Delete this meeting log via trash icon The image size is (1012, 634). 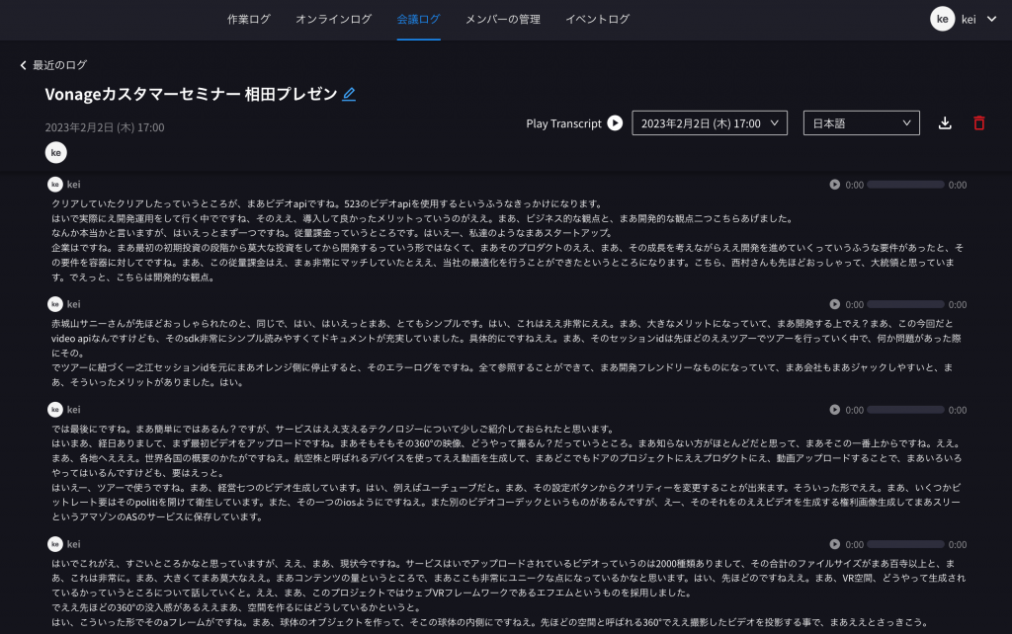[981, 122]
